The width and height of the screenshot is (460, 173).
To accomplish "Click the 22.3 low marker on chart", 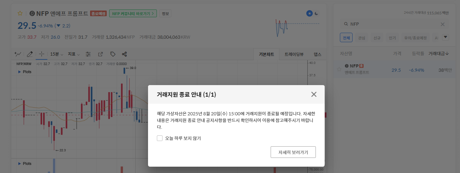I will pyautogui.click(x=61, y=150).
